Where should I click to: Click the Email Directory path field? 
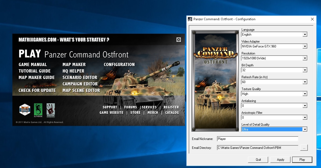pos(258,148)
